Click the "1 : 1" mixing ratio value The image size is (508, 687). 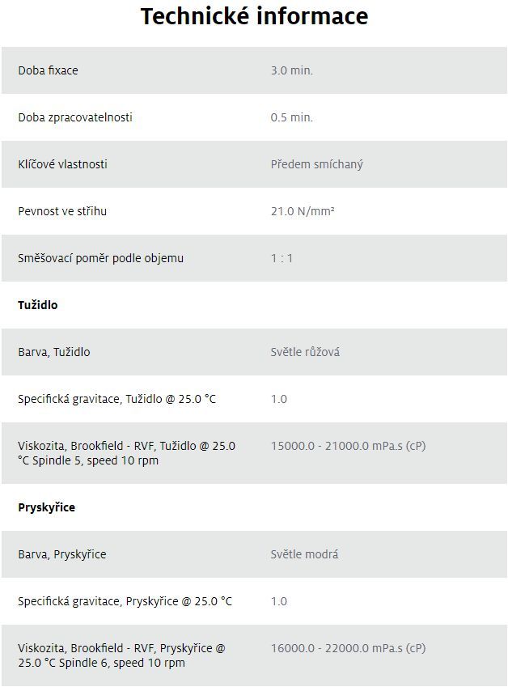(x=282, y=258)
